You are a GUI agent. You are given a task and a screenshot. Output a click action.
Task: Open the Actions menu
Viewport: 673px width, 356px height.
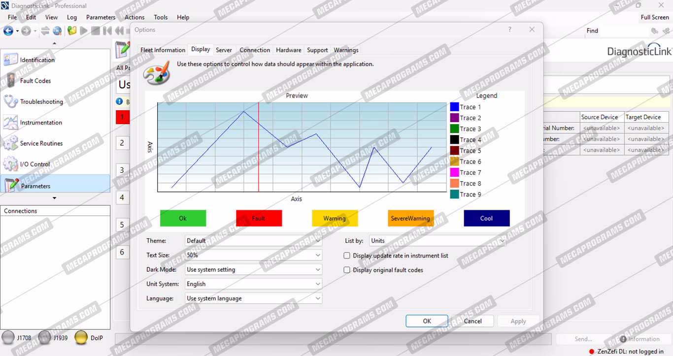tap(134, 17)
